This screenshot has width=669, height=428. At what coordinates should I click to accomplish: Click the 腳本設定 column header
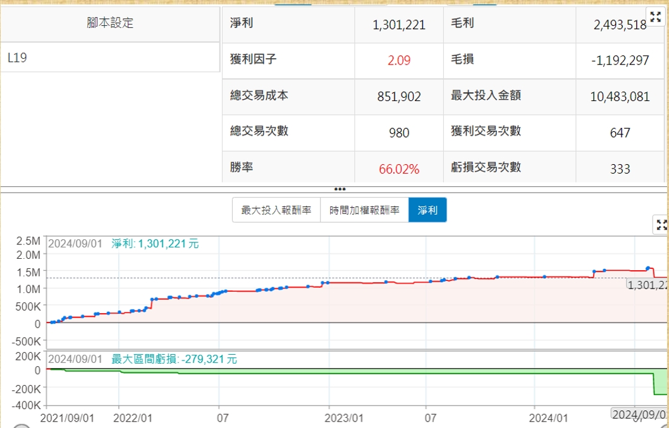pos(110,23)
